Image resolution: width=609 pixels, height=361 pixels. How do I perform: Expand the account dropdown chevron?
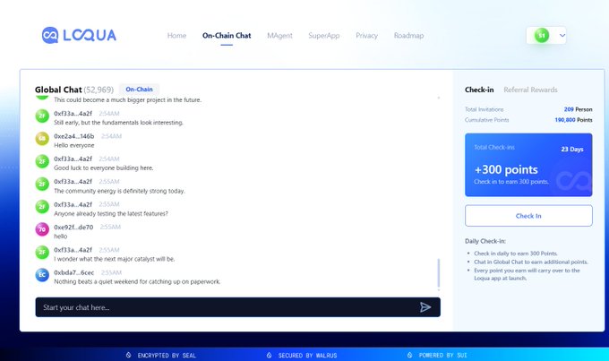click(x=562, y=35)
